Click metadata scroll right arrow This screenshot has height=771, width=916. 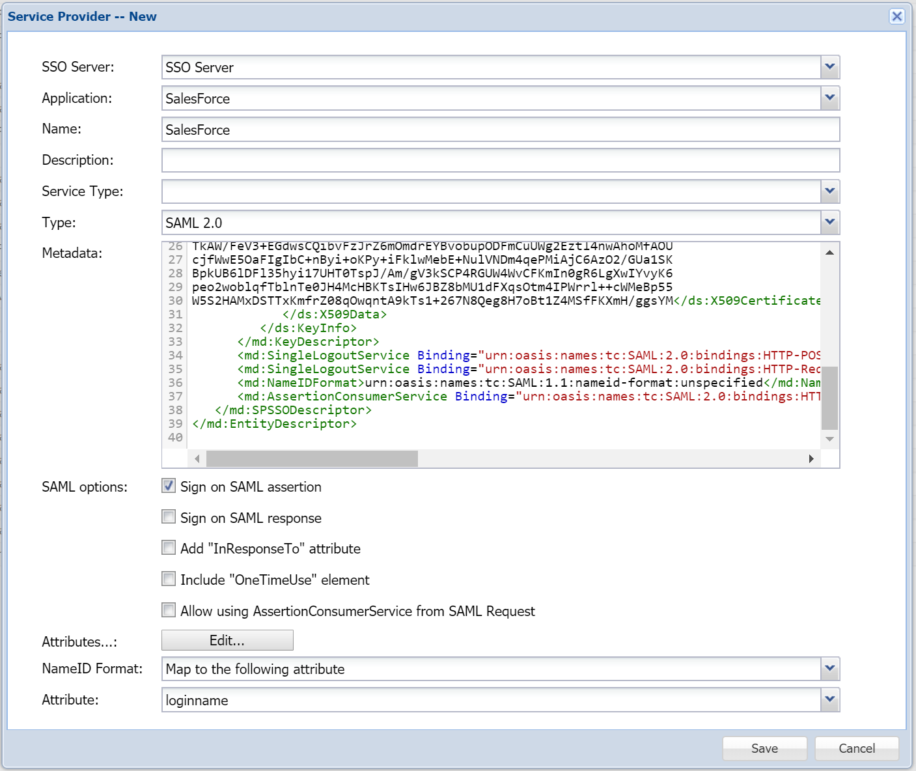point(811,459)
